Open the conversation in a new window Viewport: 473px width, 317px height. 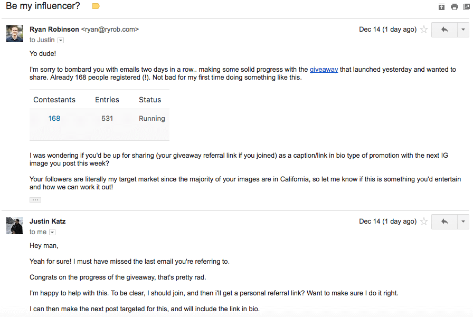click(467, 6)
